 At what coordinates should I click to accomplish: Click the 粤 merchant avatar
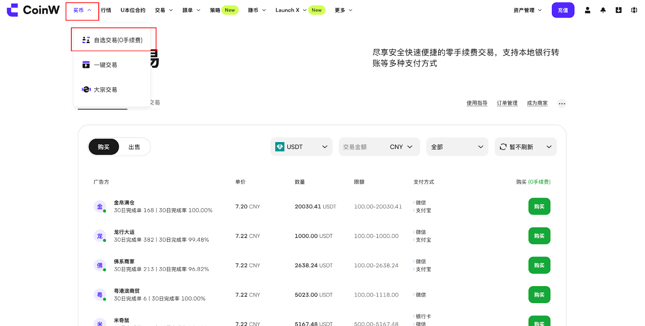pyautogui.click(x=100, y=295)
